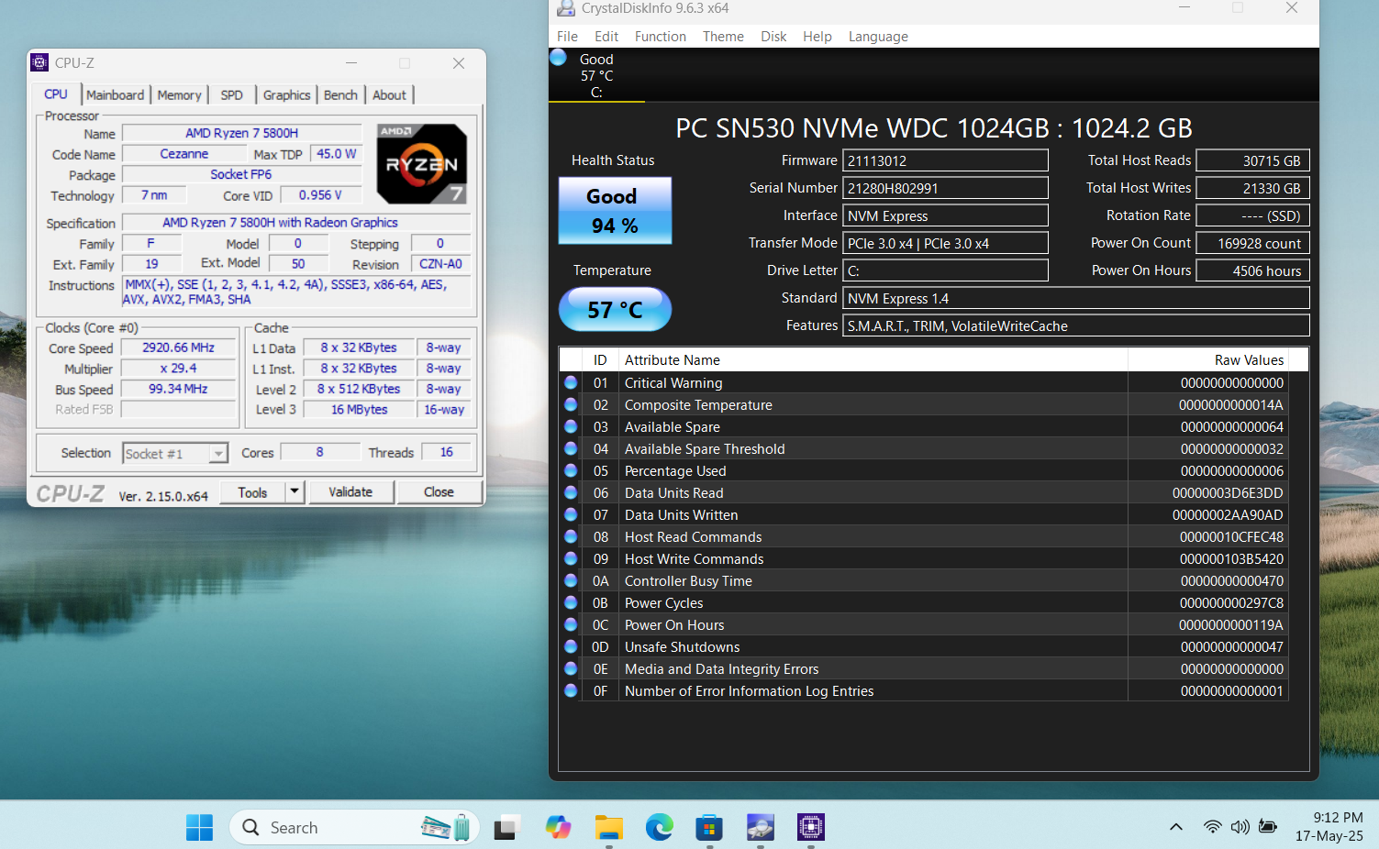Click the Validate button in CPU-Z
This screenshot has width=1379, height=849.
tap(350, 492)
